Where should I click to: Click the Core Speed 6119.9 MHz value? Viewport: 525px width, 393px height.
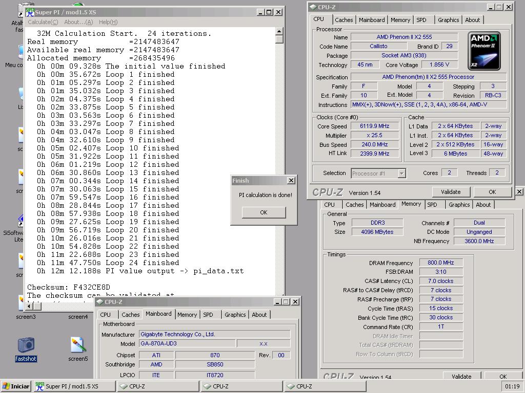(x=375, y=126)
